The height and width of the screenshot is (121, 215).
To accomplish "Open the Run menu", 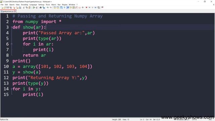I will click(x=59, y=5).
